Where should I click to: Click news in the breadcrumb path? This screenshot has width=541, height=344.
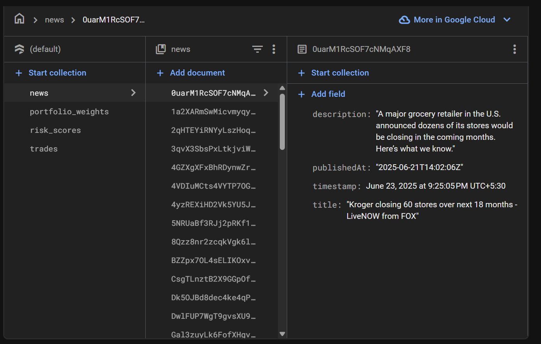point(54,20)
